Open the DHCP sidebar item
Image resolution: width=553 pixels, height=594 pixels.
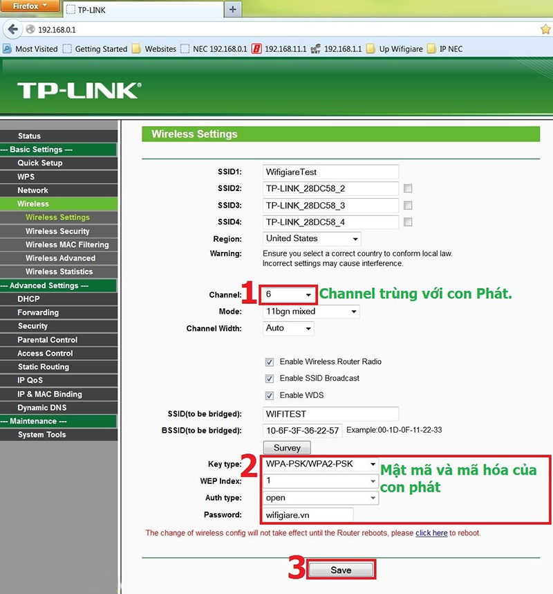click(59, 299)
